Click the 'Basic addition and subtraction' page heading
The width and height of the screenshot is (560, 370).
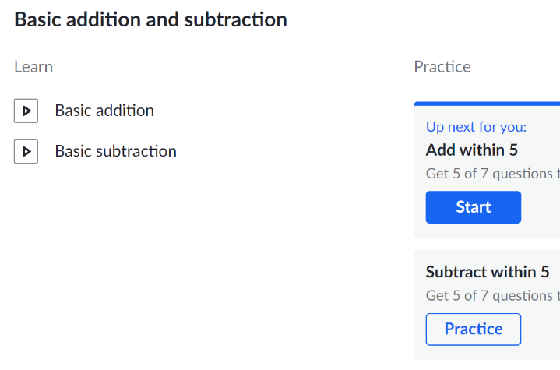[150, 19]
